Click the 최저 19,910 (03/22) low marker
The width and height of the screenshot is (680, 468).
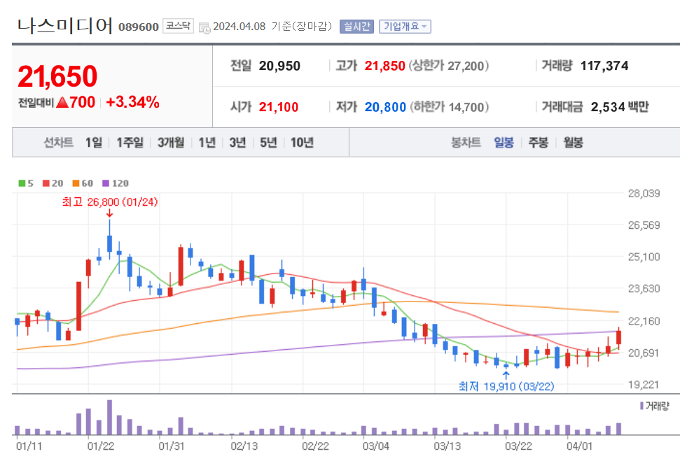[x=506, y=386]
